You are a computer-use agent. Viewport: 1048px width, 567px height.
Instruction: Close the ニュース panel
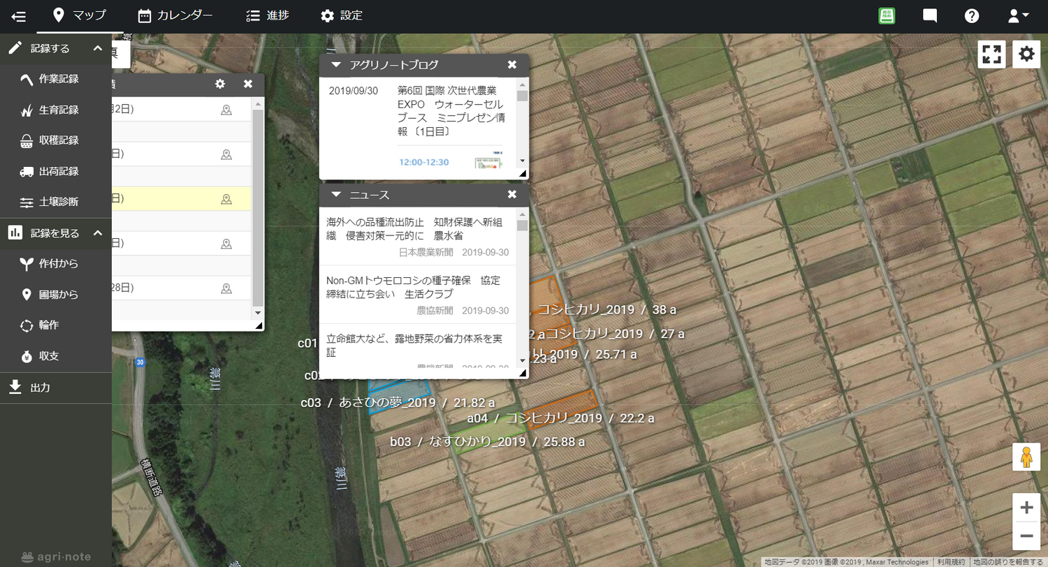click(x=512, y=194)
